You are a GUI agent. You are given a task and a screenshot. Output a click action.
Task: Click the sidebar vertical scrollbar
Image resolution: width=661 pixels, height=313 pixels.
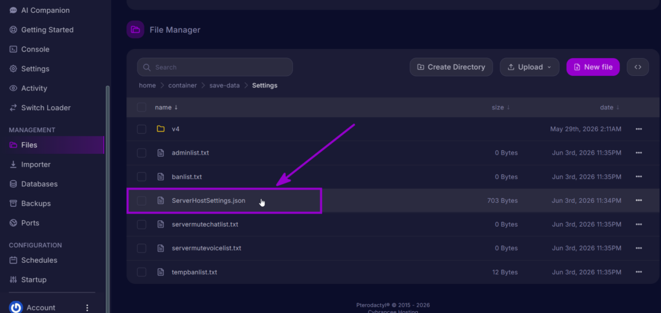point(108,198)
